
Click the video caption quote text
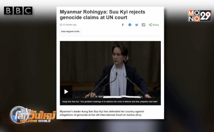pyautogui.click(x=110, y=102)
